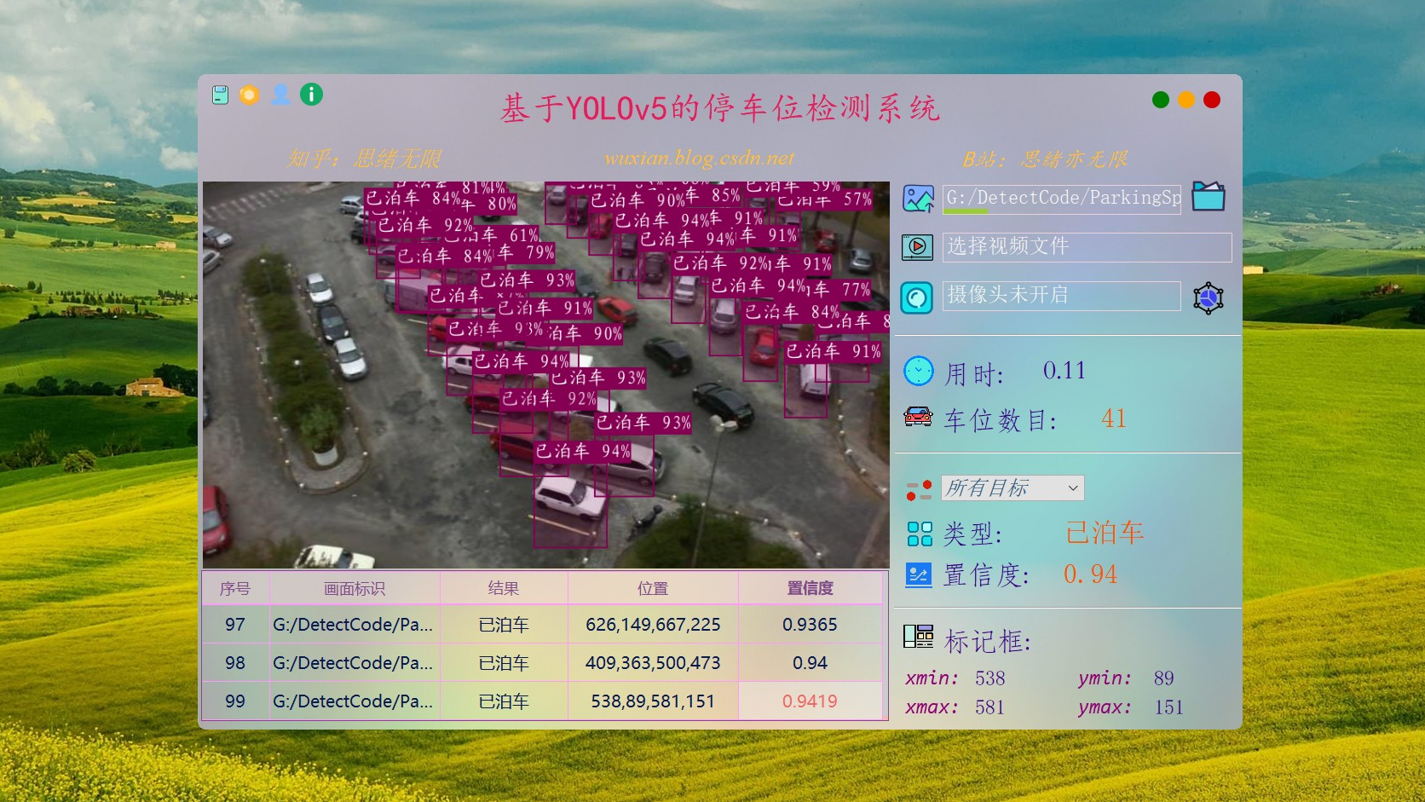Screen dimensions: 1425x802
Task: Click the clock icon beside 用时
Action: click(x=918, y=372)
